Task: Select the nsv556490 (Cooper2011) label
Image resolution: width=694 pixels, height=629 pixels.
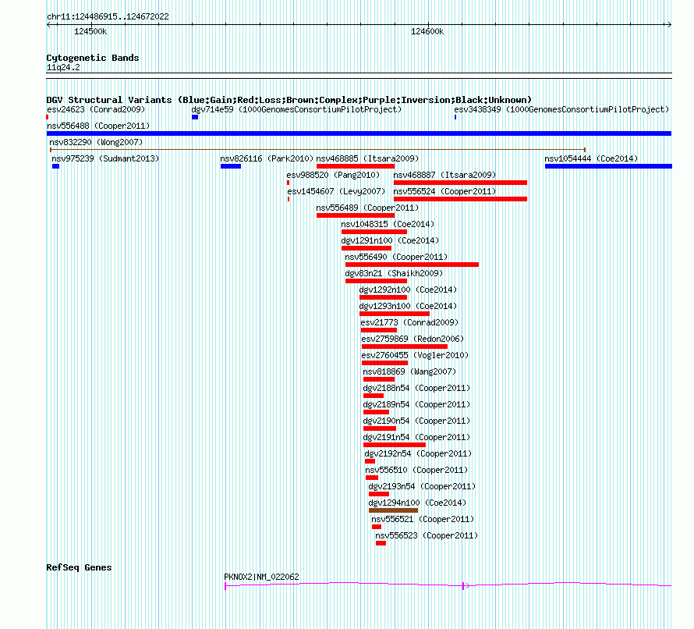Action: [x=396, y=257]
